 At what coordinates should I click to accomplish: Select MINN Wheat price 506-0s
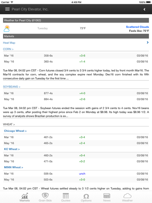tap(48, 174)
